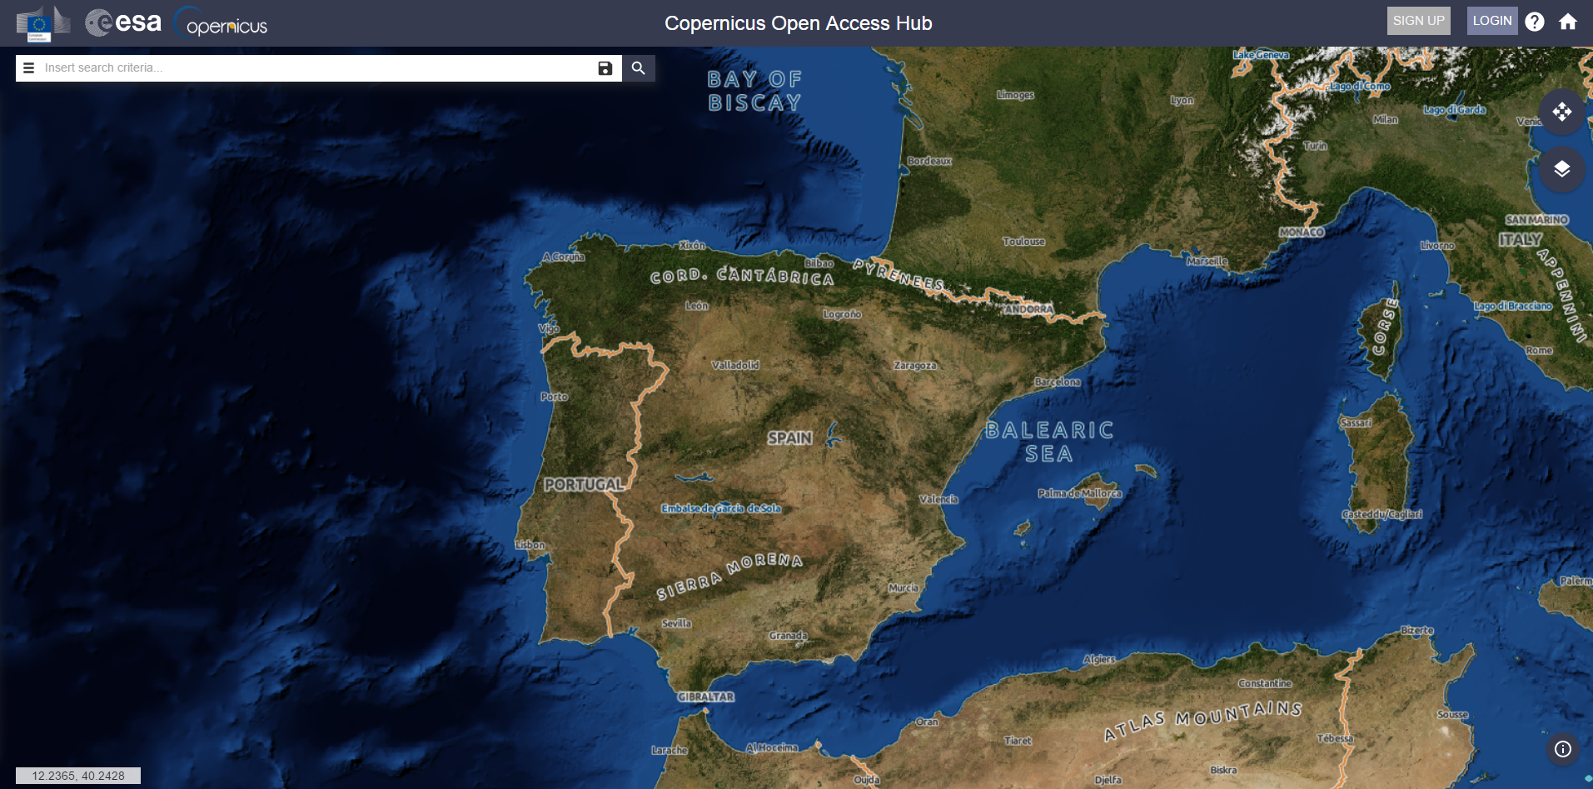Click the Copernicus Open Access Hub title
Screen dimensions: 1593x789
click(799, 23)
